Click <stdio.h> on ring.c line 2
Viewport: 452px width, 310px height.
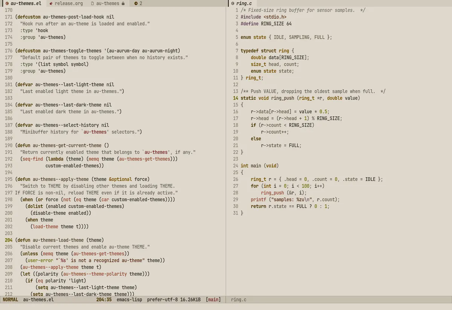pos(275,17)
